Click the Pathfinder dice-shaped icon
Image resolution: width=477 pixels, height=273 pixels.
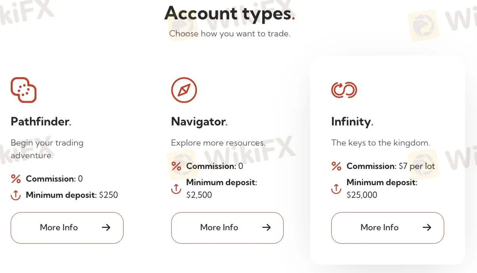pyautogui.click(x=24, y=90)
